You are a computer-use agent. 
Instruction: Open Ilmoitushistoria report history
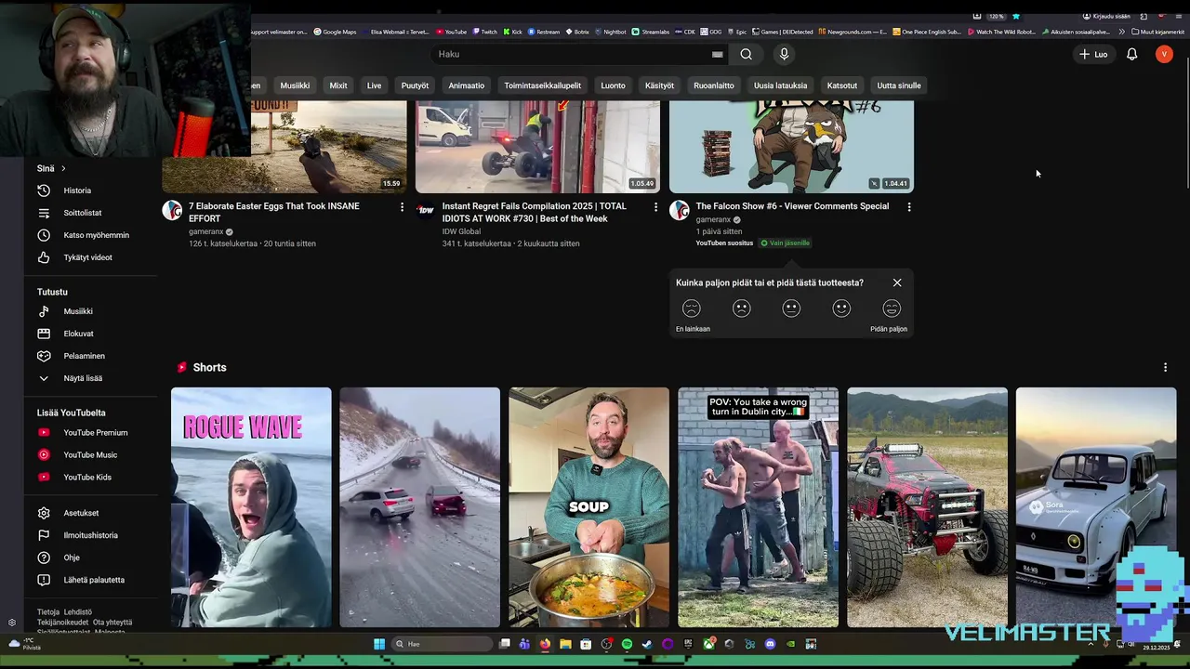coord(91,535)
